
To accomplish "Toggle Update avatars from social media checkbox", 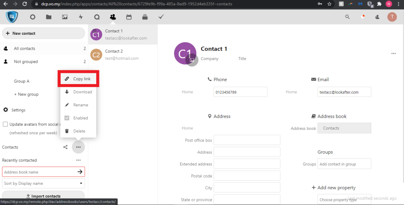I will pos(6,124).
